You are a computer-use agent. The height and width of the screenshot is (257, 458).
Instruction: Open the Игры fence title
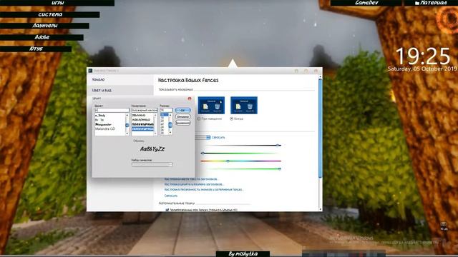tap(57, 3)
